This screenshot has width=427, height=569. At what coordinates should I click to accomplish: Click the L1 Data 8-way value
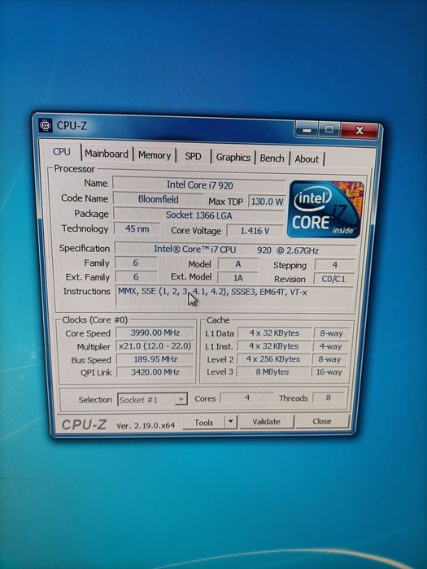331,333
